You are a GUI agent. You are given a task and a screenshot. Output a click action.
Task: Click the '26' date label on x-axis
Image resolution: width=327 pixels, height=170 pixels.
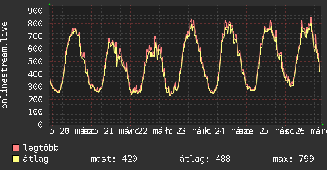(300, 131)
